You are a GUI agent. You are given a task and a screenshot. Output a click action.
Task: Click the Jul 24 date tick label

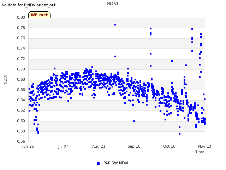(63, 147)
